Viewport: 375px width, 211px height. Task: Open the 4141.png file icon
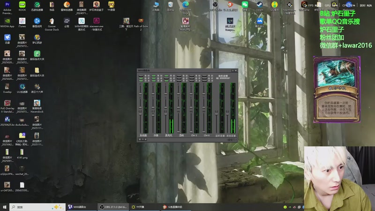tap(22, 154)
